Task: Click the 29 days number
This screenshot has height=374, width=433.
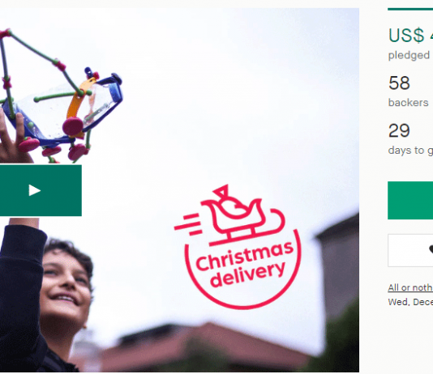Action: coord(399,130)
